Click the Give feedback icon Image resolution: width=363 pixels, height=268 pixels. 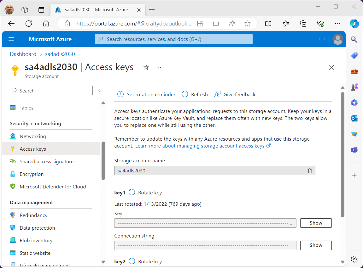217,94
